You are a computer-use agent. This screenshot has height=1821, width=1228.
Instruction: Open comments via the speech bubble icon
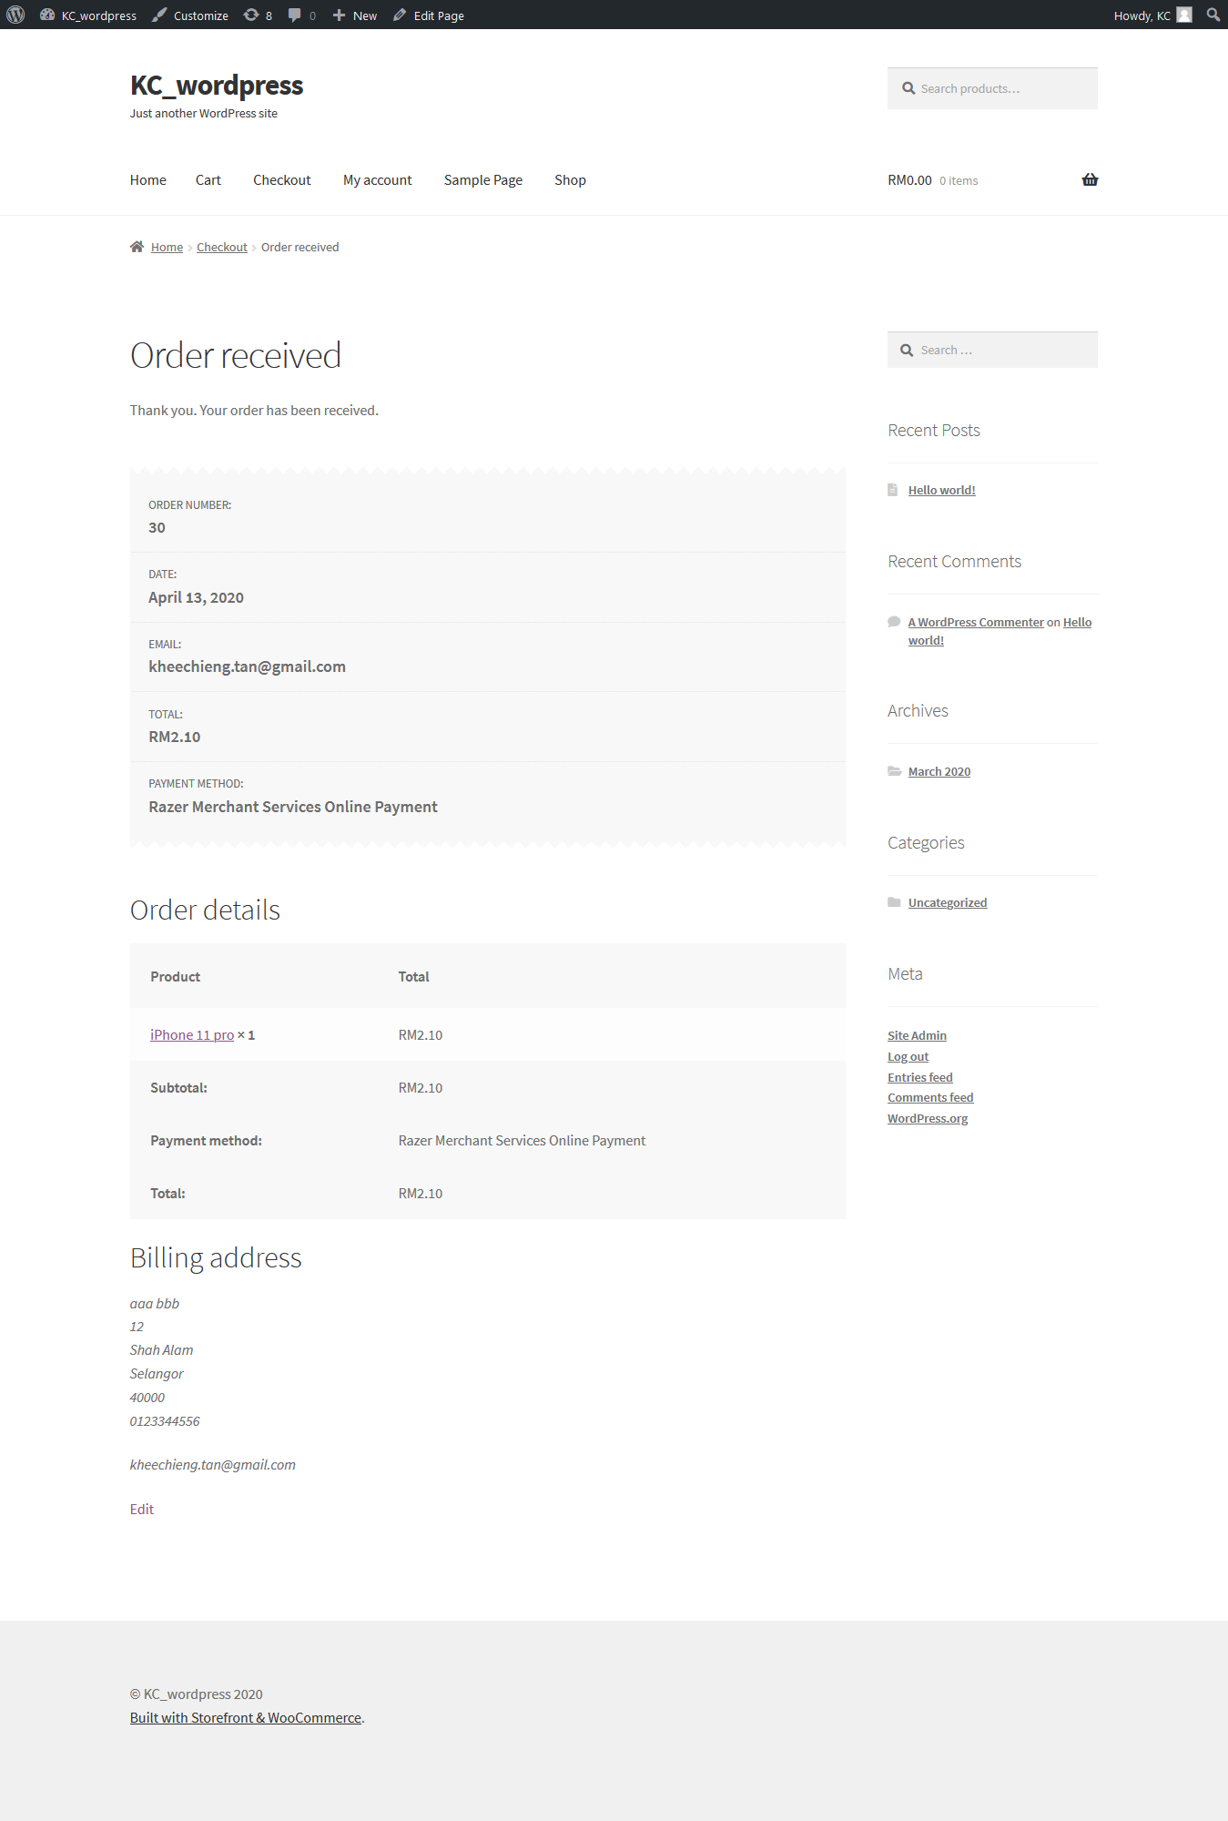point(296,15)
